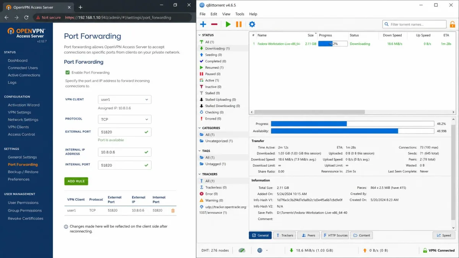Switch to the Content tab
The image size is (459, 258).
361,235
